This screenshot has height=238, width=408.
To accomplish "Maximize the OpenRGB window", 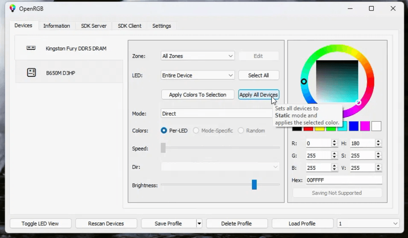I will point(371,9).
